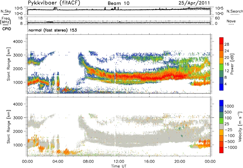
Task: Click the power panel 'Slant Range [km]' label
Action: [9, 64]
